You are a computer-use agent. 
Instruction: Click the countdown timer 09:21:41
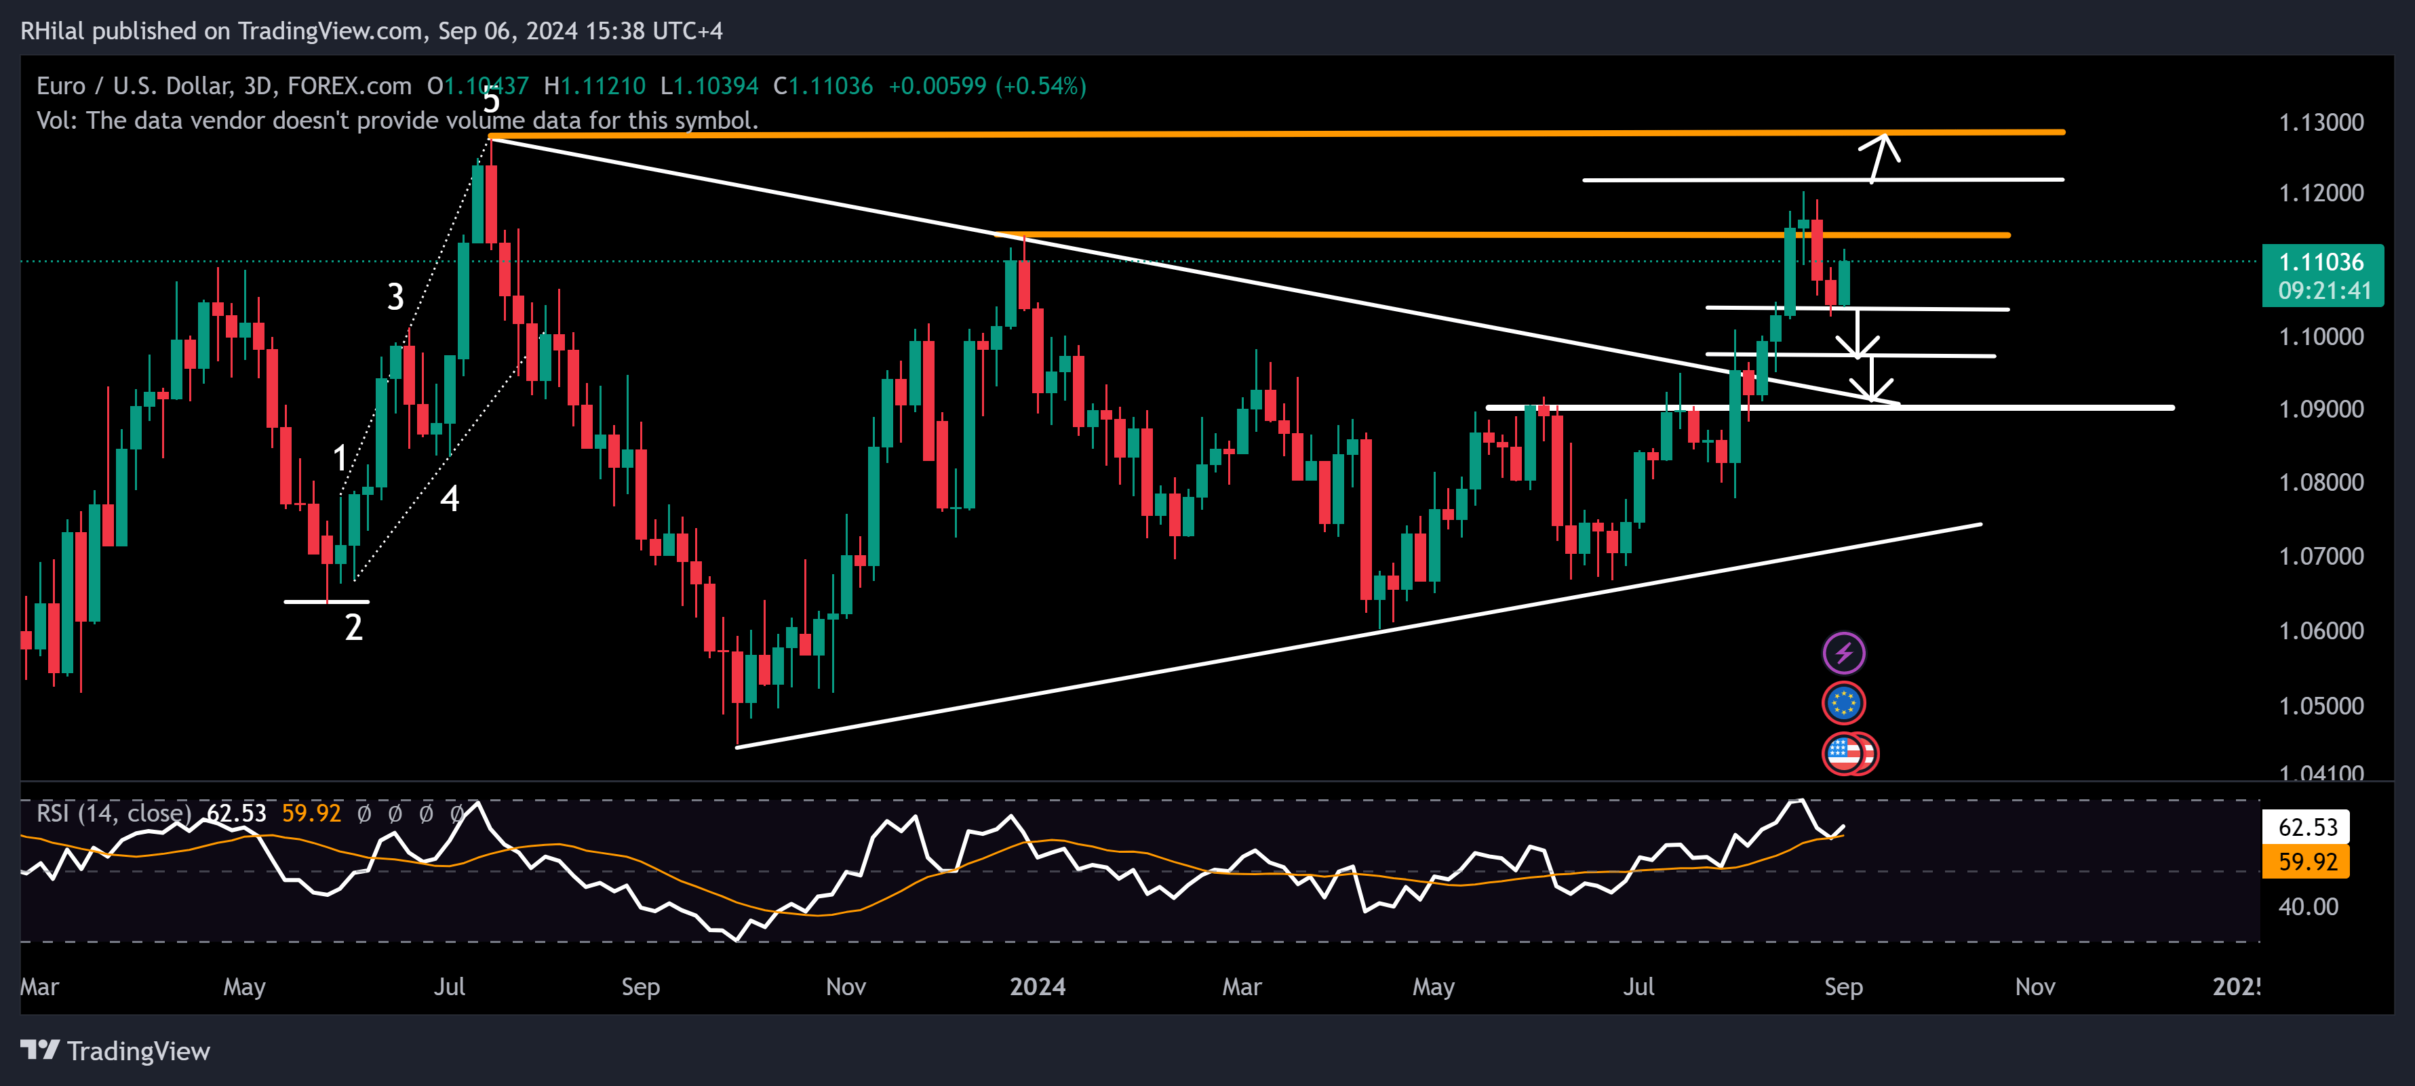point(2324,290)
